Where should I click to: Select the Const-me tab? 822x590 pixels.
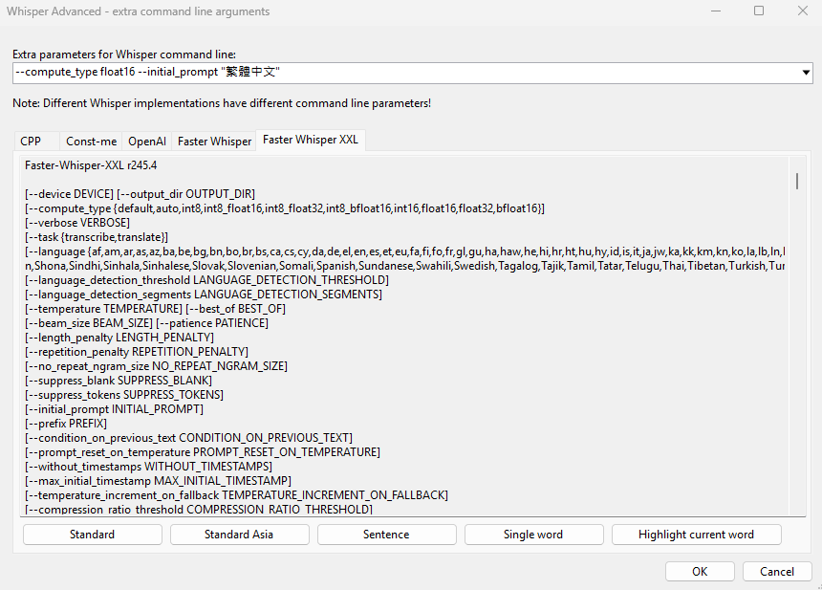[92, 141]
